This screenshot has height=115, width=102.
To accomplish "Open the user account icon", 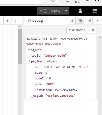I will coord(80,11).
